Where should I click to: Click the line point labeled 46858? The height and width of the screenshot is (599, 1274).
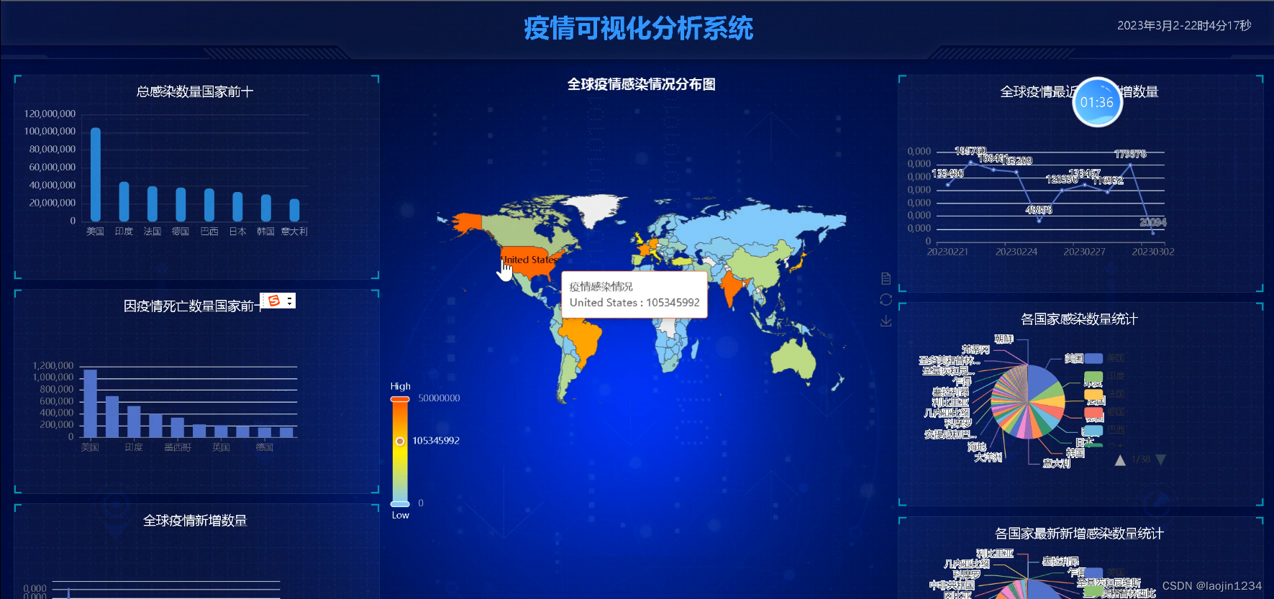point(1039,221)
